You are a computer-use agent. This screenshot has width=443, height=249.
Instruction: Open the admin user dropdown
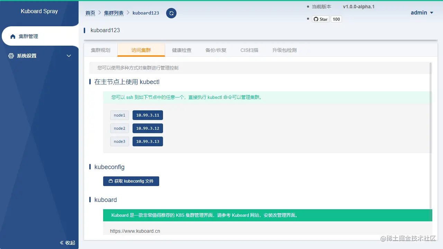[422, 13]
